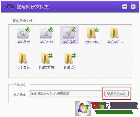The image size is (140, 117).
Task: Click green sync check on 发的...地方
Action: pos(96,30)
